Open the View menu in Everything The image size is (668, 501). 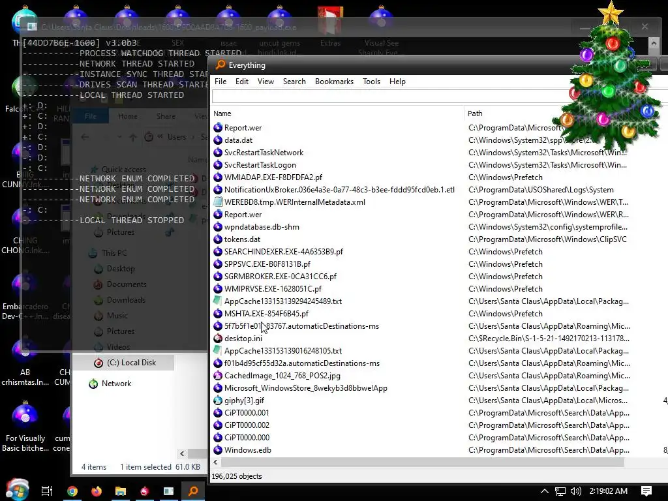tap(266, 82)
